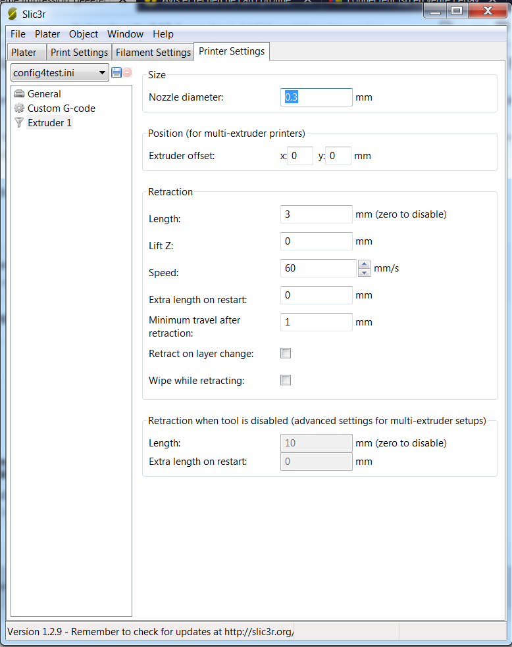
Task: Minimize the Slic3r window
Action: 435,11
